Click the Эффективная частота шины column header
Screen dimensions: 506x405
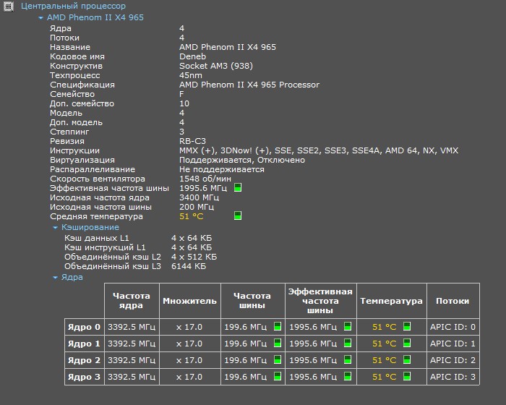pyautogui.click(x=320, y=301)
